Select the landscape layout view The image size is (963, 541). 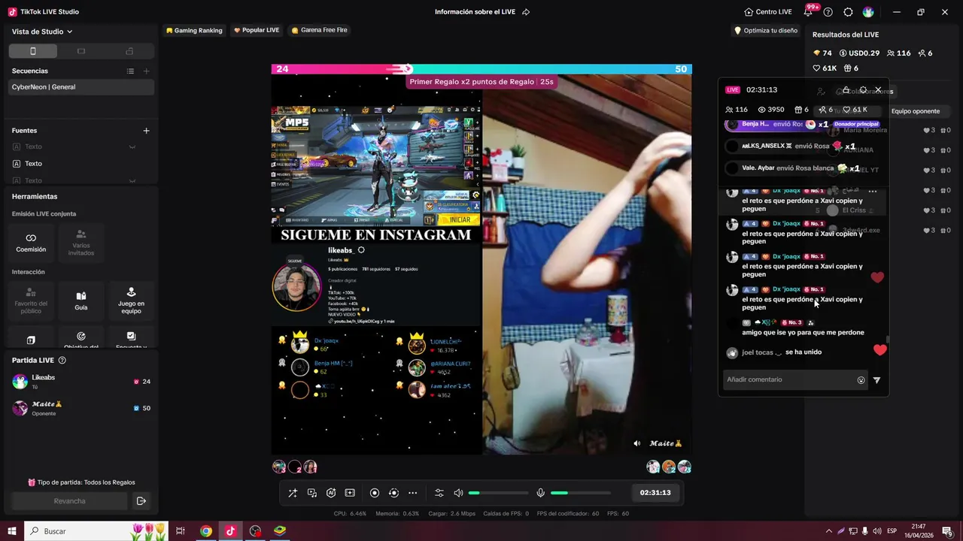pos(81,51)
